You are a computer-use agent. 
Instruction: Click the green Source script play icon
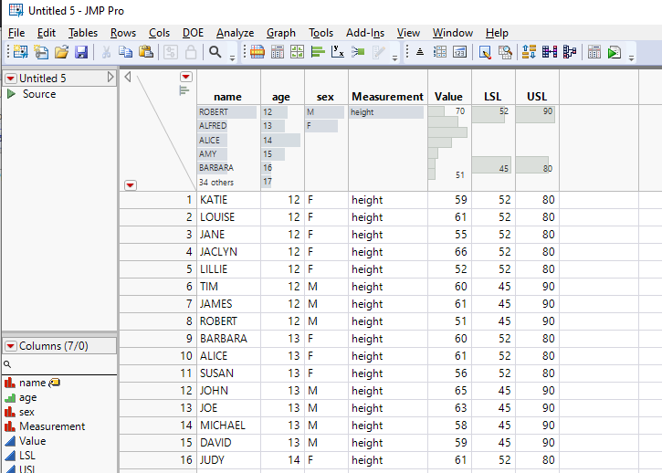pyautogui.click(x=11, y=94)
